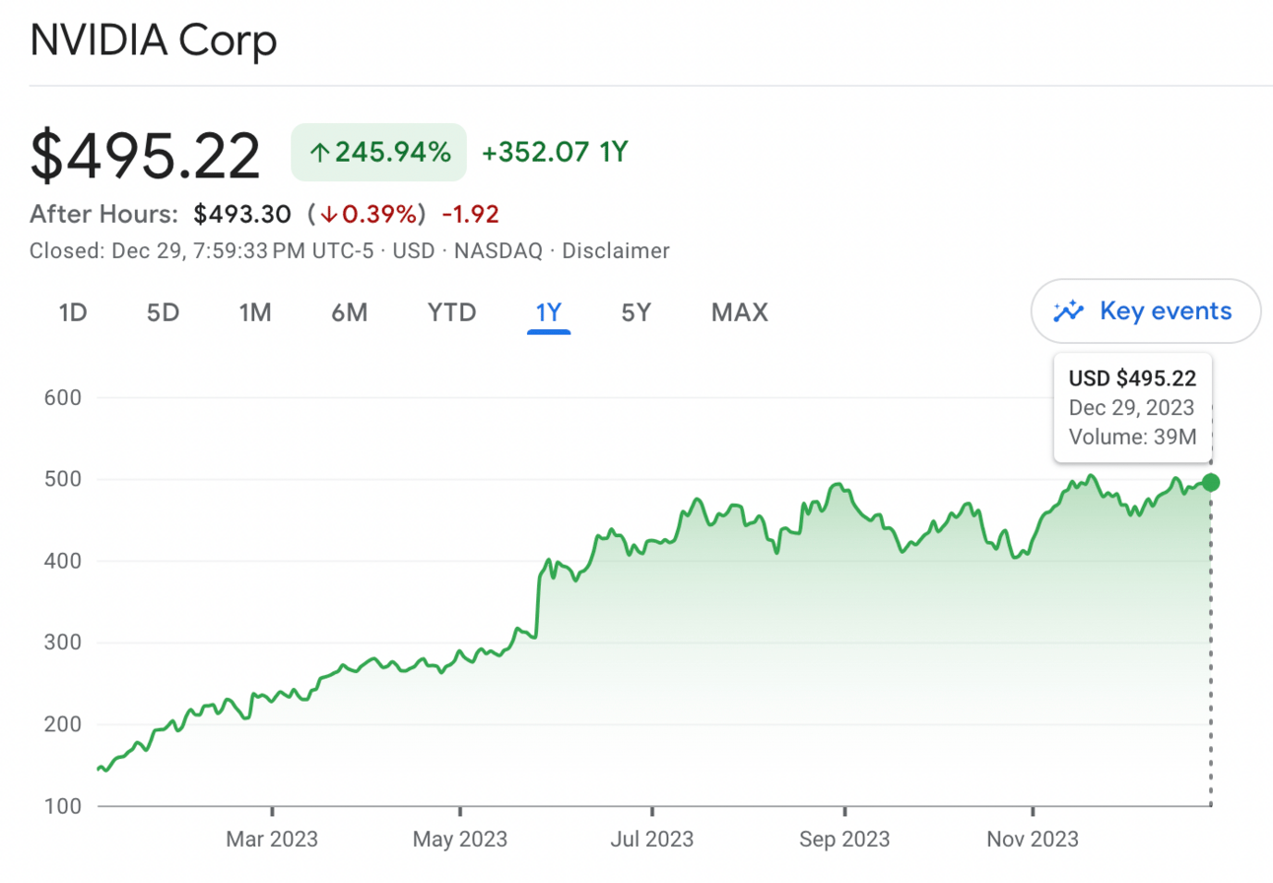
Task: Click the NASDAQ exchange label
Action: point(499,250)
